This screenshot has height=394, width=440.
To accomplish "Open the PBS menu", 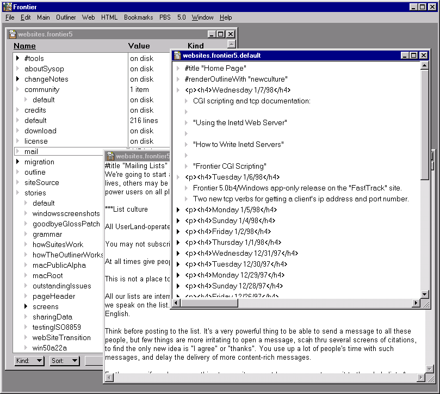I will (x=165, y=17).
